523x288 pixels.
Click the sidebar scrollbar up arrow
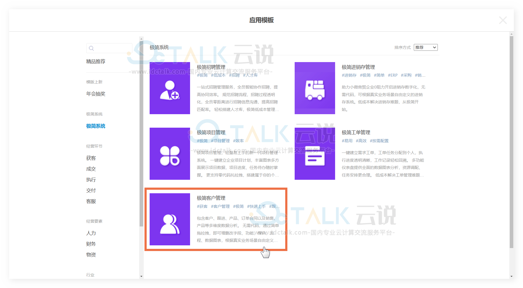141,39
